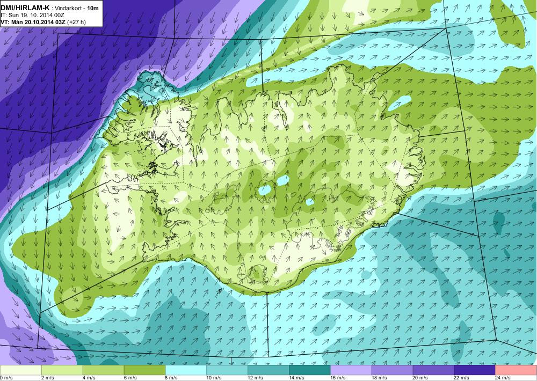The height and width of the screenshot is (381, 537).
Task: Pick the teal 12–14 m/s legend swatch
Action: [x=268, y=370]
